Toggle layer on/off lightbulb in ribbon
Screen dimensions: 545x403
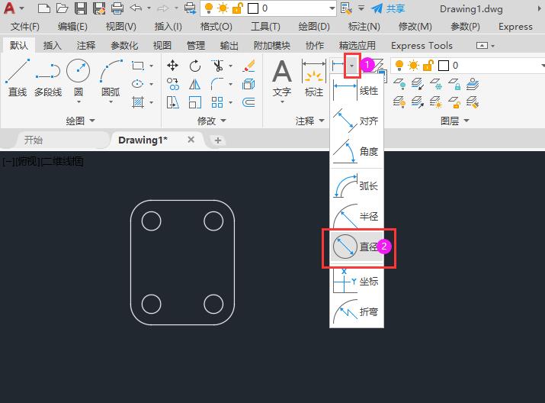(x=399, y=65)
